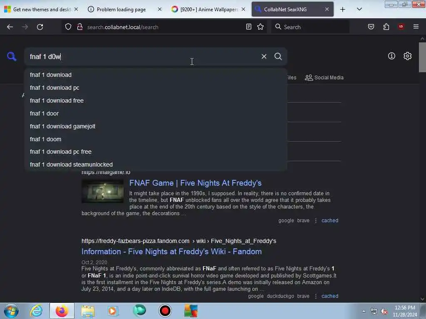
Task: Open the uBlock Origin extension icon
Action: 401,27
